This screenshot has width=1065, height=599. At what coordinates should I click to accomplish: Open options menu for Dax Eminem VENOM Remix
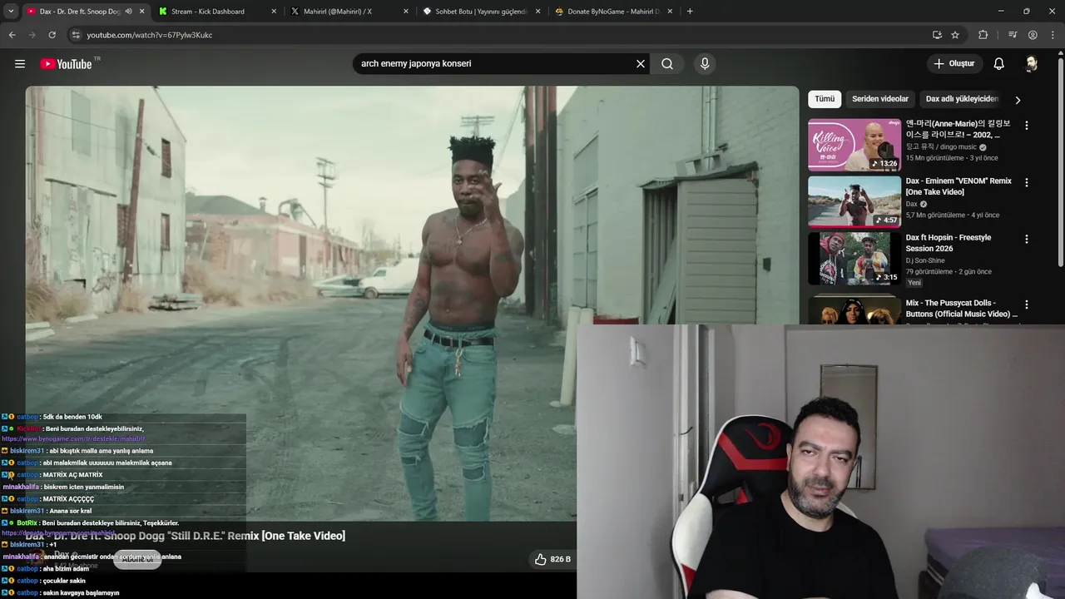point(1027,182)
